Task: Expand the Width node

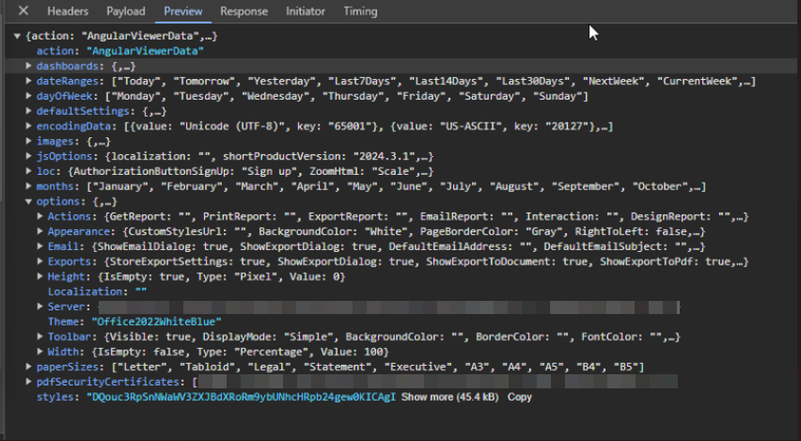Action: 39,352
